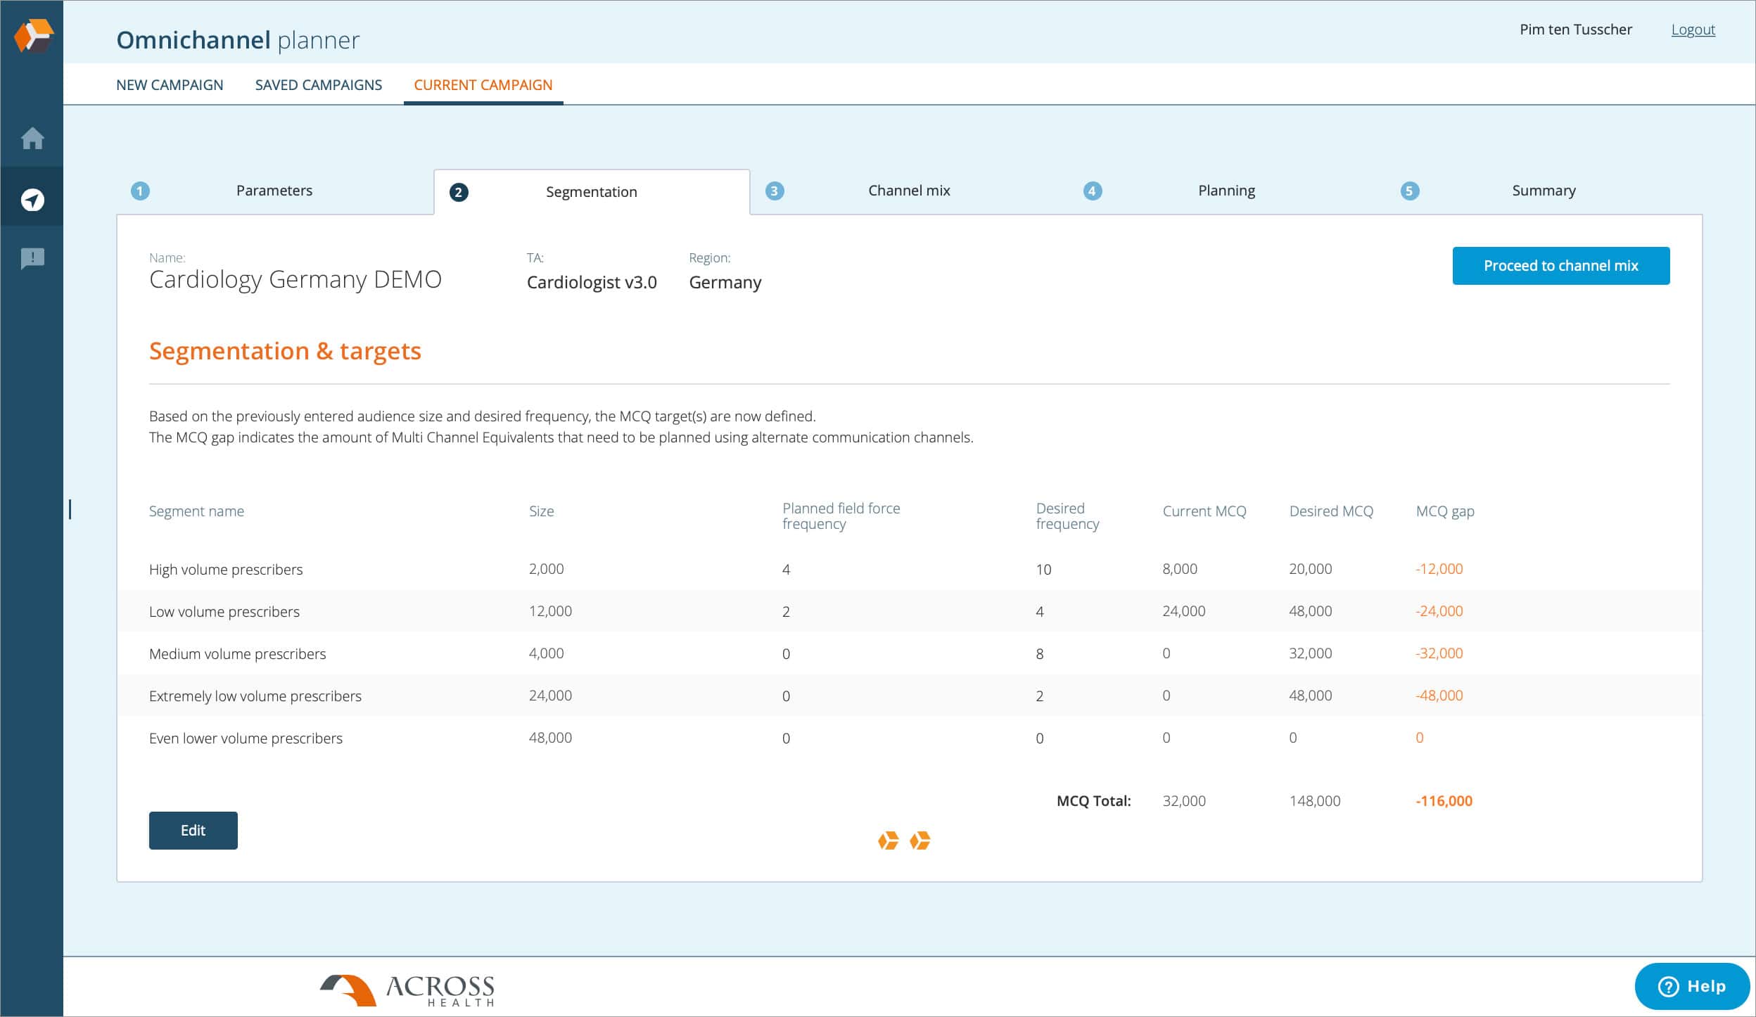The height and width of the screenshot is (1017, 1756).
Task: Click the 148,000 desired MCQ total
Action: pos(1314,801)
